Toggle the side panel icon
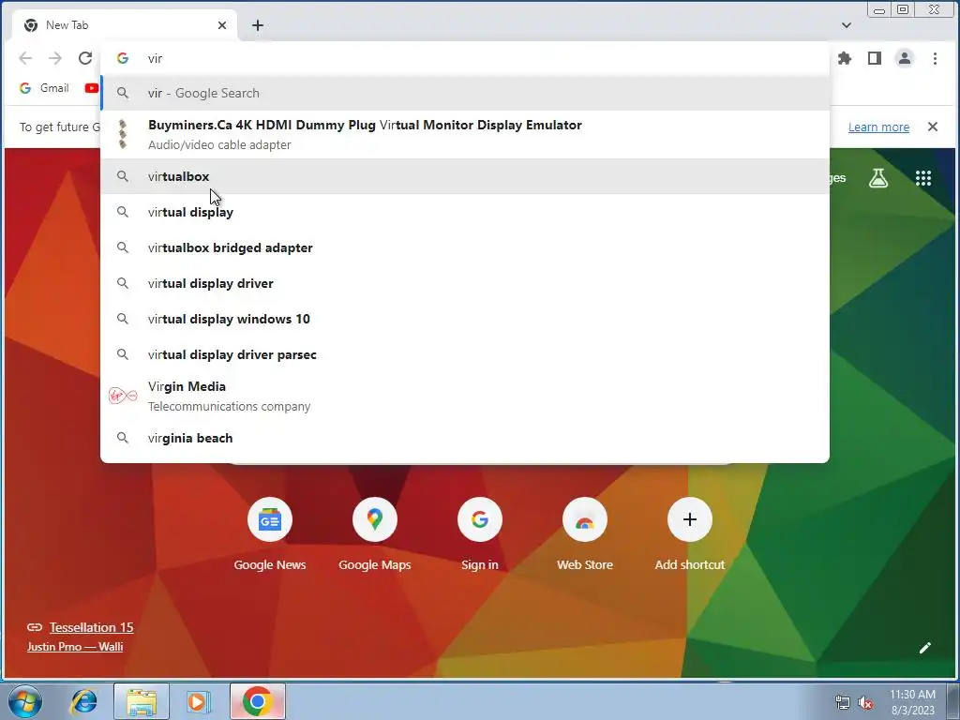960x720 pixels. pyautogui.click(x=875, y=58)
